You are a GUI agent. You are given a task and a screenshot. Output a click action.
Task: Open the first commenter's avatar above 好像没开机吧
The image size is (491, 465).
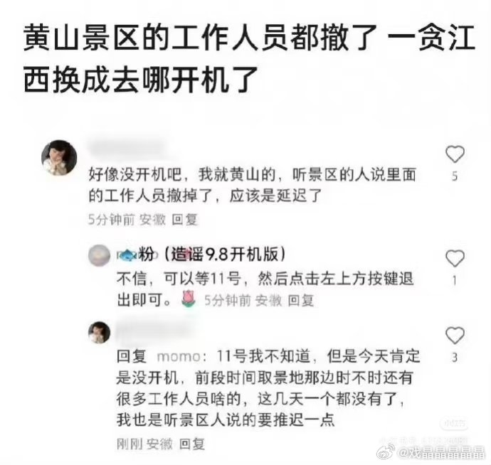click(x=59, y=157)
